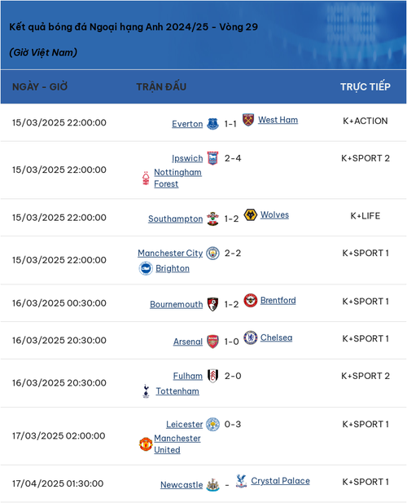This screenshot has height=503, width=407.
Task: Click the Crystal Palace eagle badge
Action: tap(241, 481)
